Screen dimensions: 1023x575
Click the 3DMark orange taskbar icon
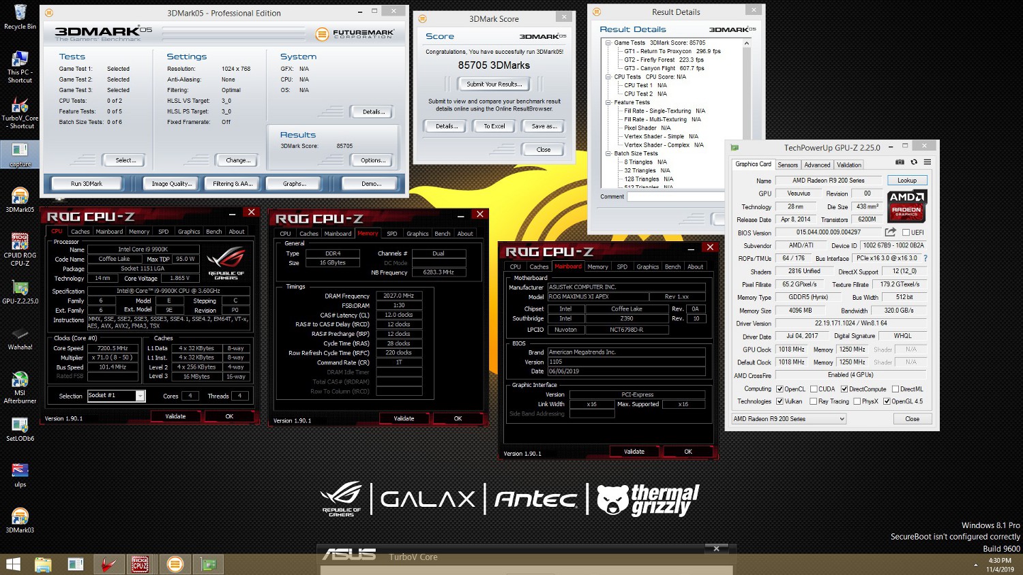pos(175,564)
